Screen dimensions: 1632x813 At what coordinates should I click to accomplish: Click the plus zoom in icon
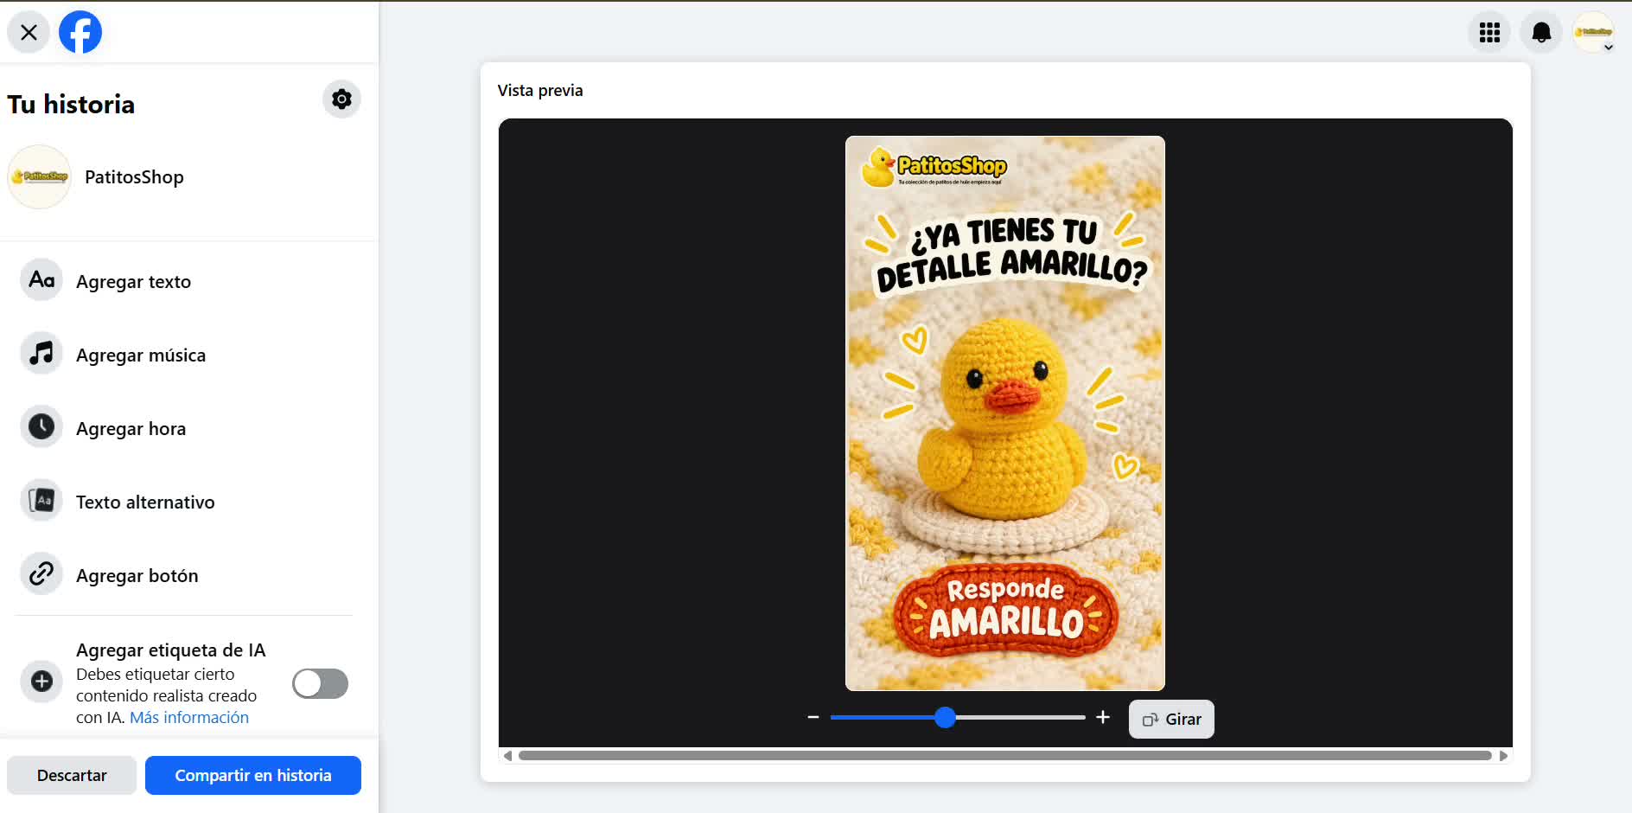point(1103,718)
